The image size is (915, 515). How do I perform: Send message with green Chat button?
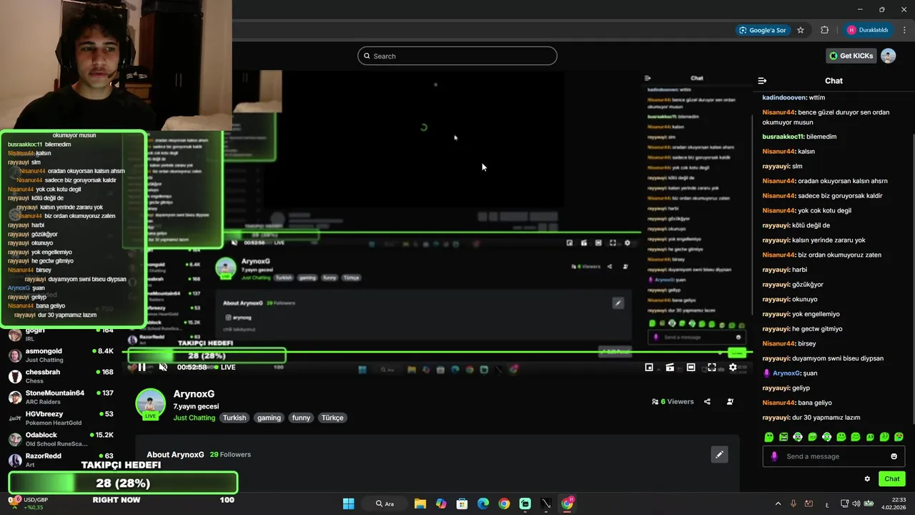(892, 479)
